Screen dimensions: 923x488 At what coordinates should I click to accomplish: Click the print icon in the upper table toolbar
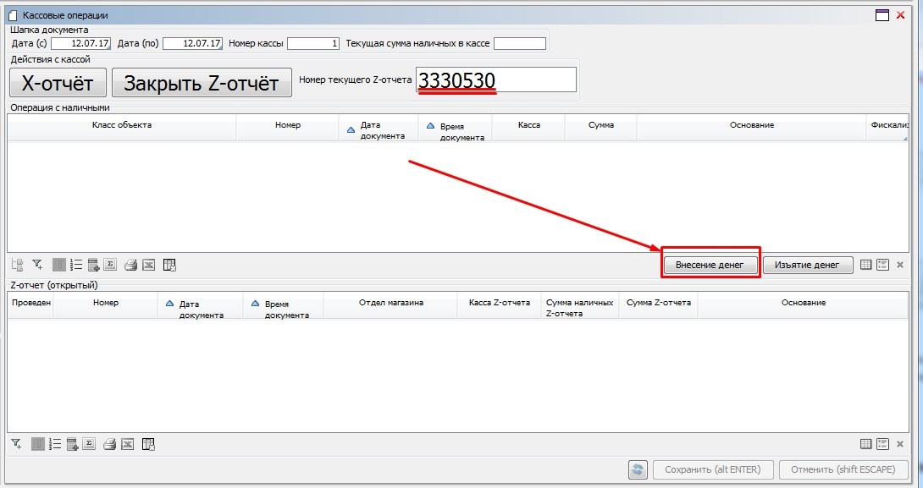point(130,265)
